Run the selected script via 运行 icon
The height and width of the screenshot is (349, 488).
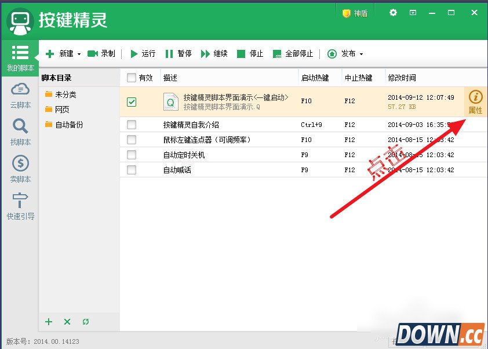point(142,54)
